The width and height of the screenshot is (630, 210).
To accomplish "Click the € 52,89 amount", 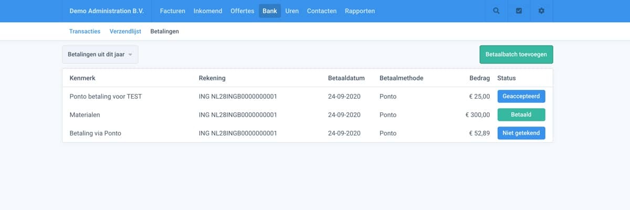I will (x=479, y=133).
